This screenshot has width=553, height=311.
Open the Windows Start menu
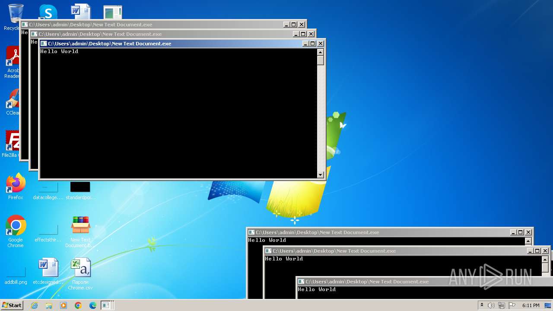(12, 305)
